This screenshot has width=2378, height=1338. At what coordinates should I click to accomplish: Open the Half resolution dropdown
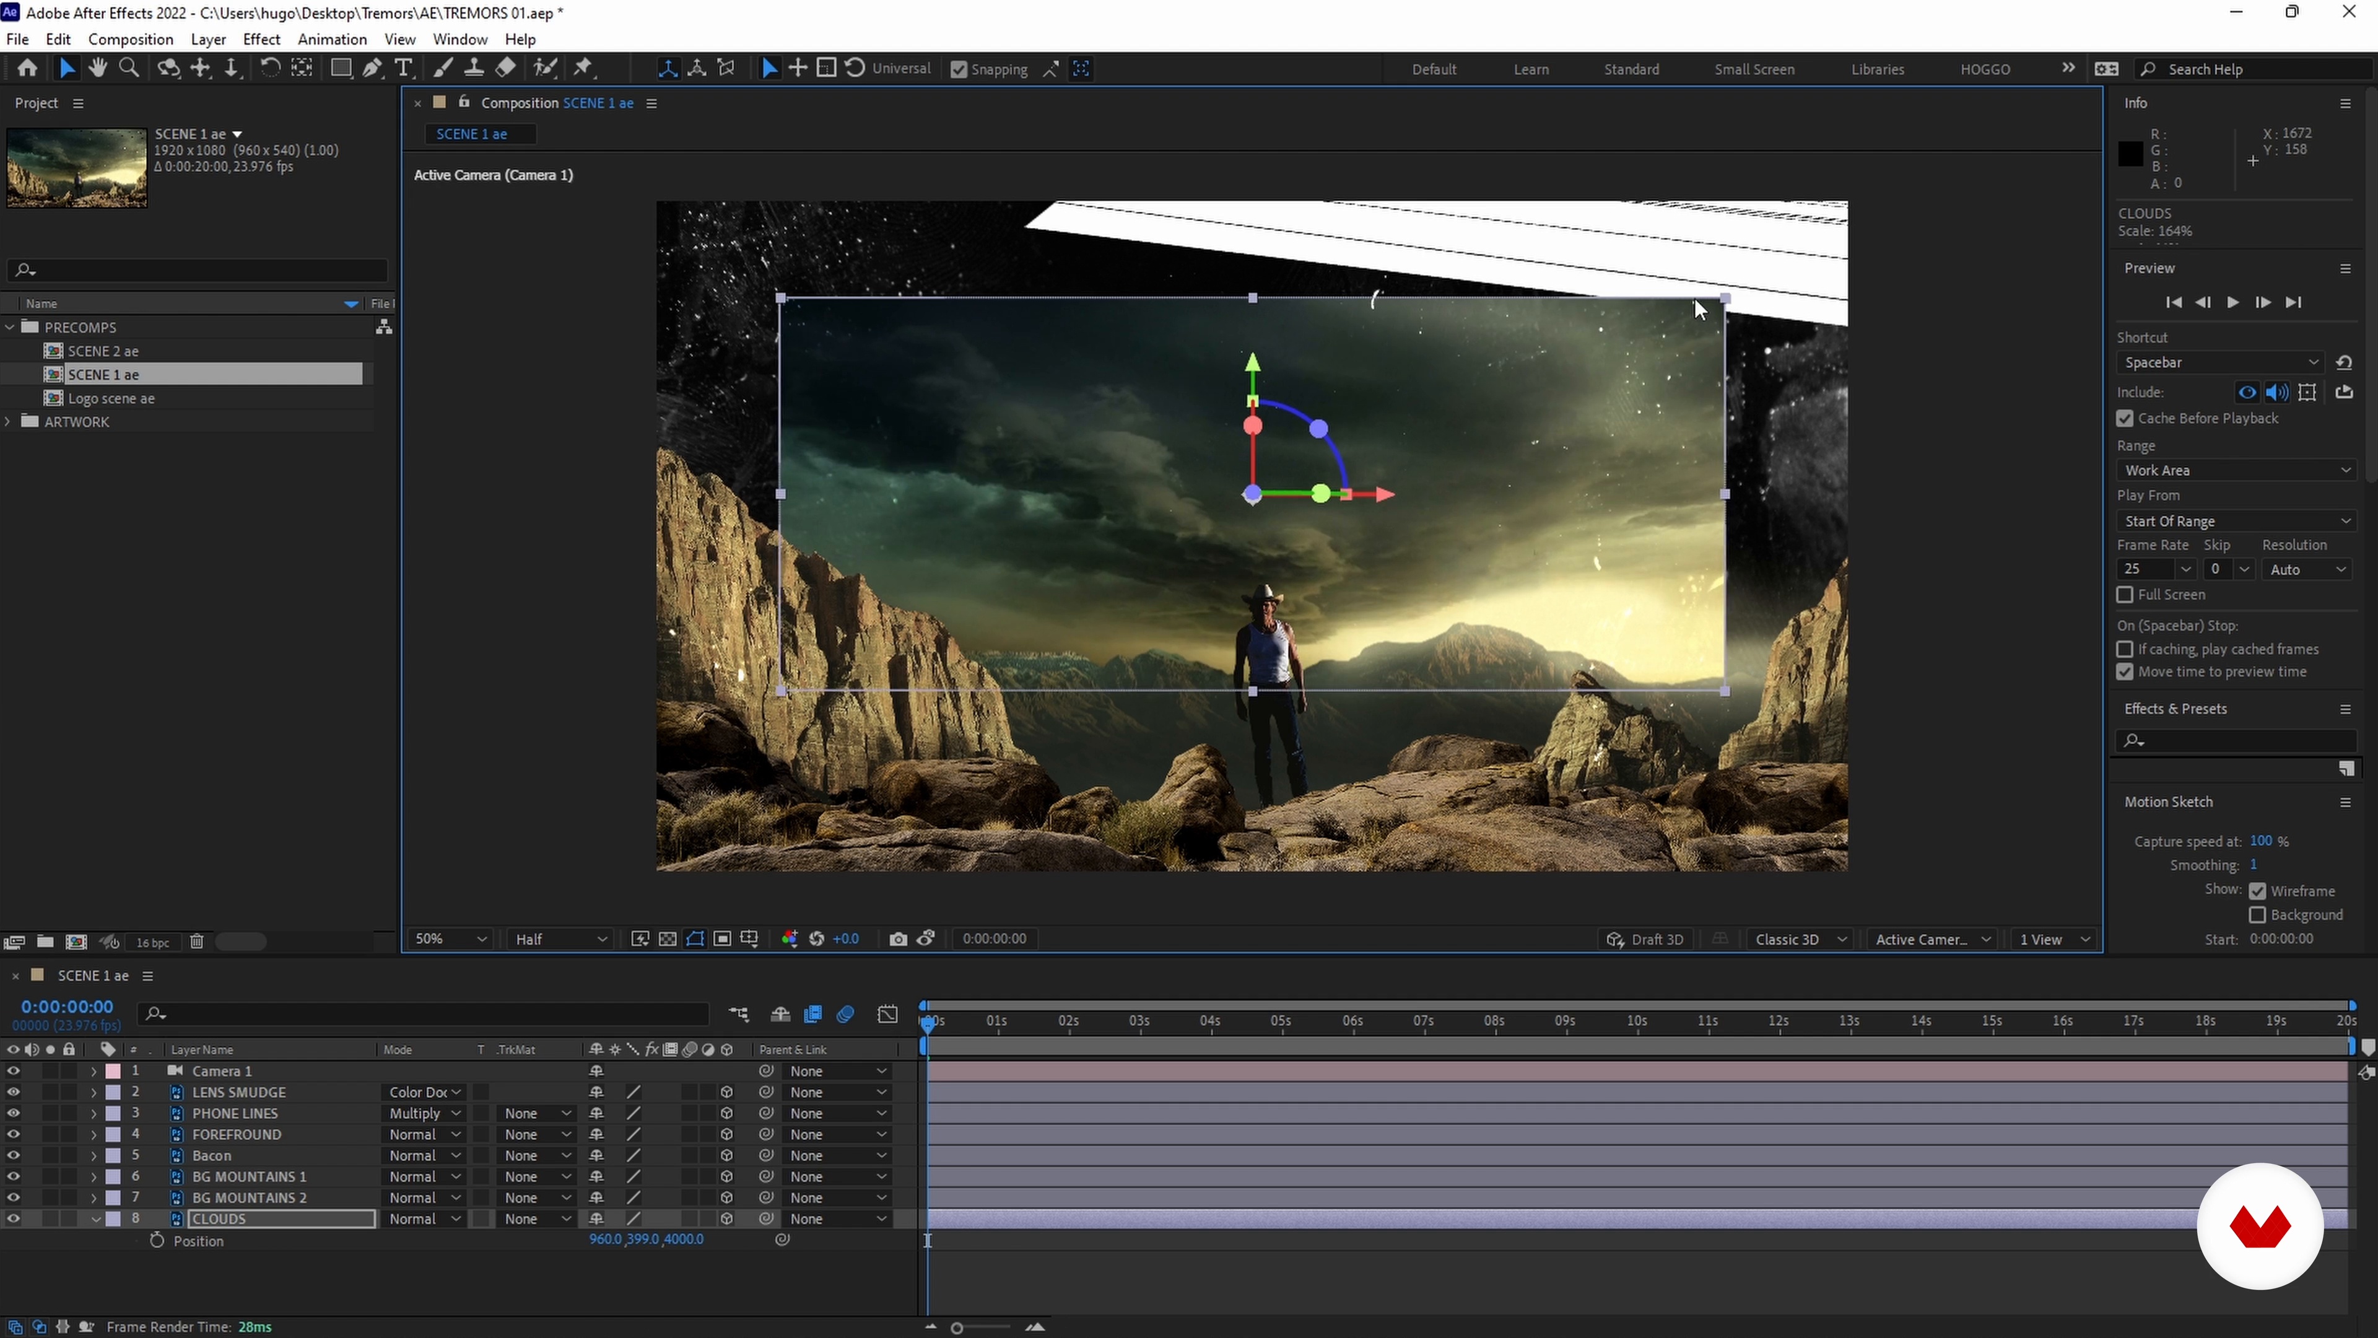coord(560,939)
